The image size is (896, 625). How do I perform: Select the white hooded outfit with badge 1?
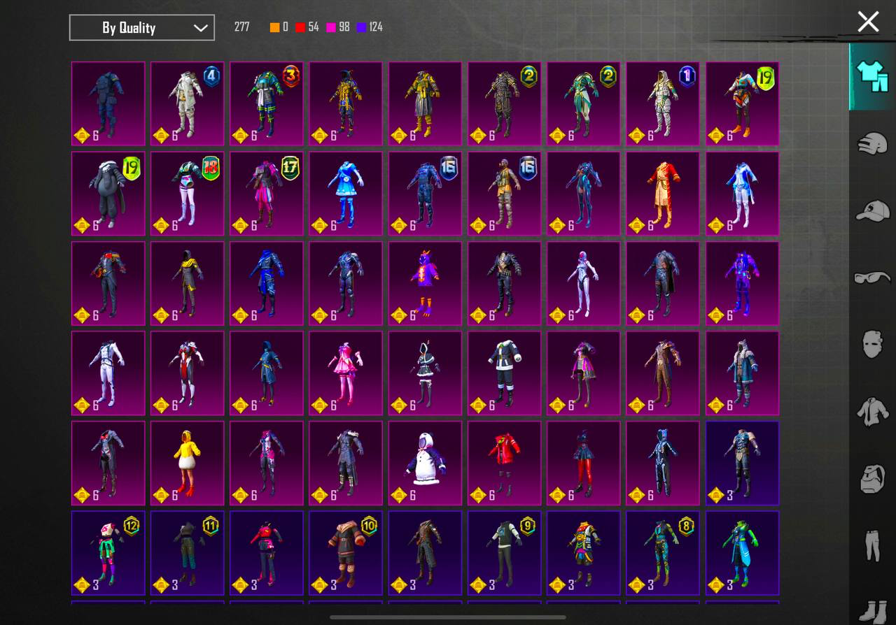pos(663,103)
